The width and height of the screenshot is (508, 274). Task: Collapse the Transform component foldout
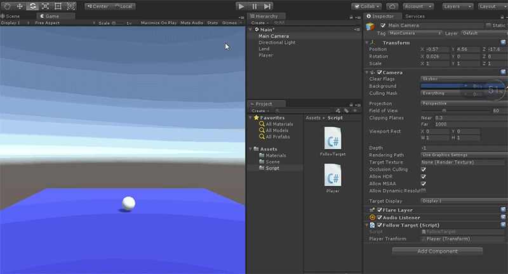pos(367,43)
